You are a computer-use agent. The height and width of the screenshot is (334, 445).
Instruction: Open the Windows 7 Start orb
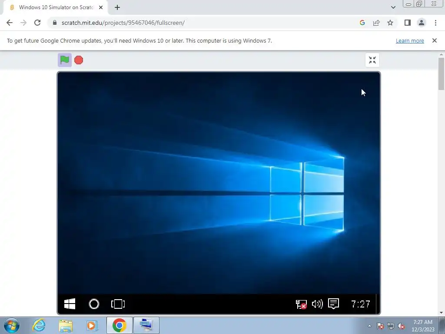point(12,325)
